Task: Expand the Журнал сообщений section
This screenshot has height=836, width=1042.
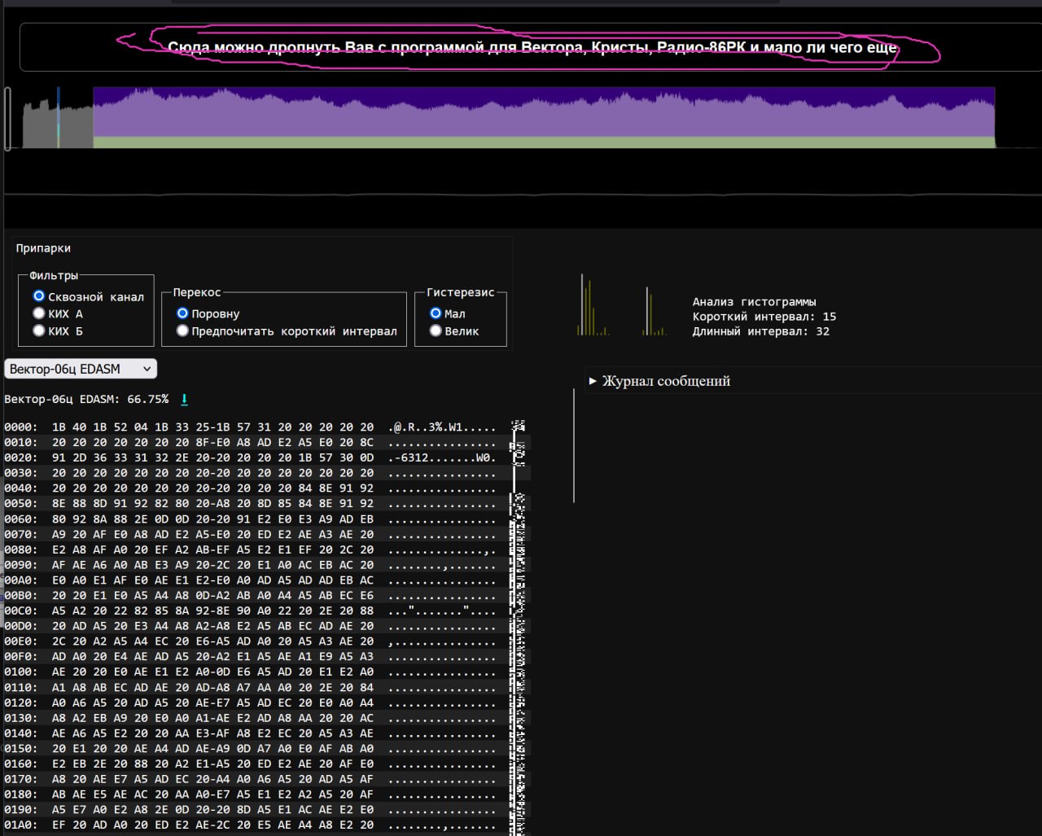Action: tap(665, 381)
